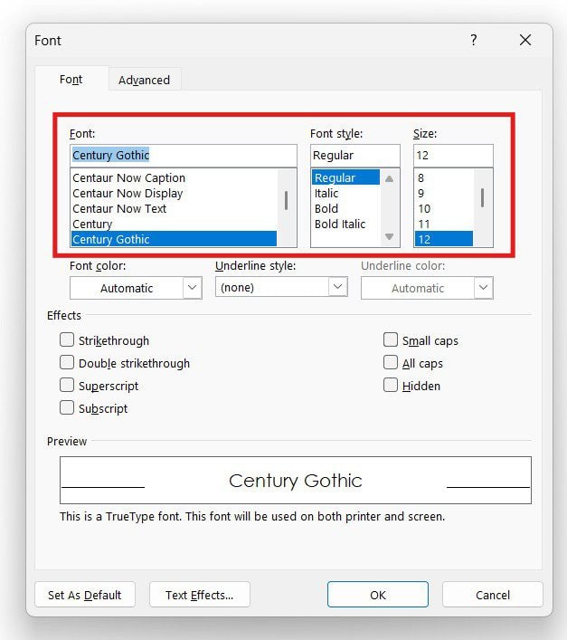This screenshot has width=567, height=640.
Task: Select size 8 in the list
Action: click(443, 178)
